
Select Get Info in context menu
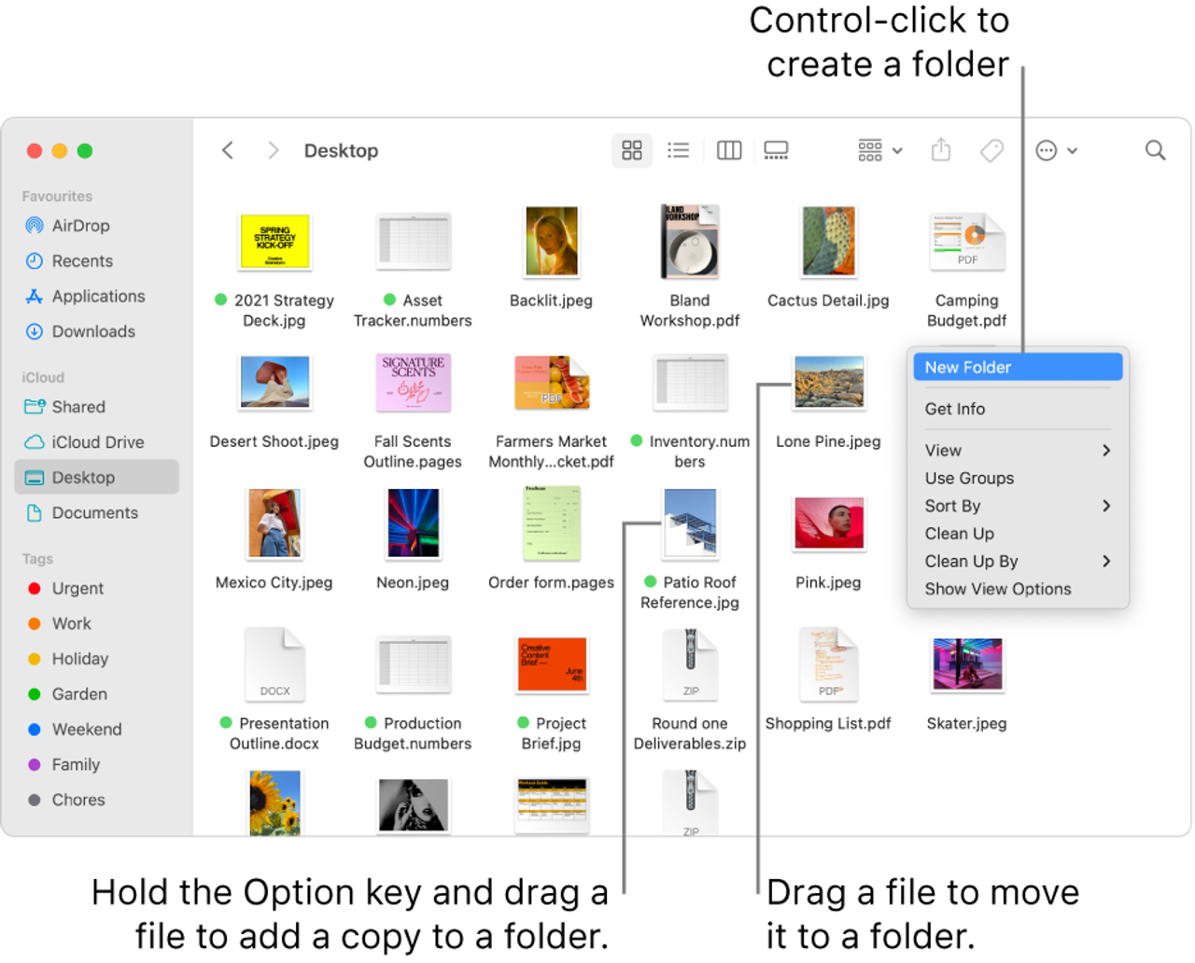[x=955, y=409]
